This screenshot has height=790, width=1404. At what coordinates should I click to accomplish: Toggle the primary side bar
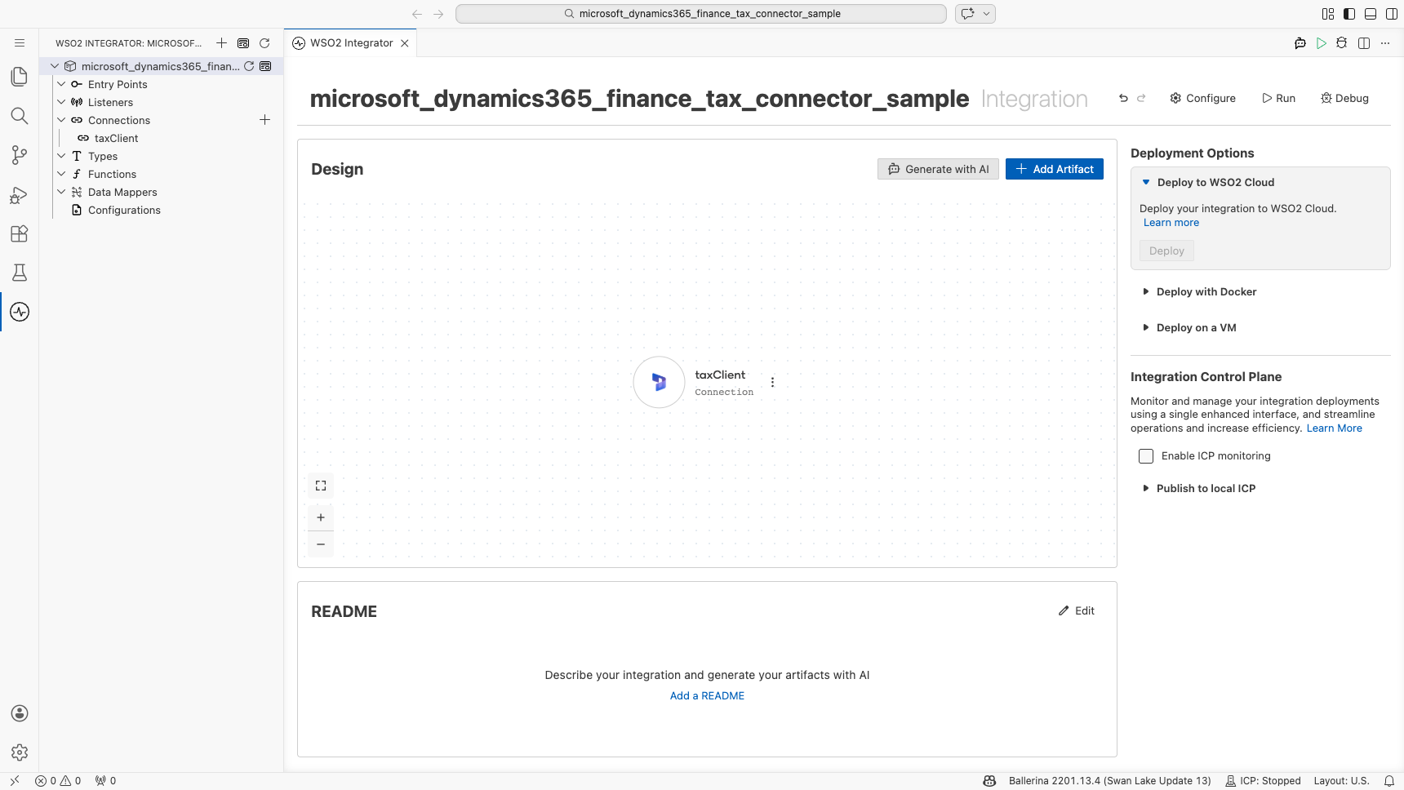1349,14
